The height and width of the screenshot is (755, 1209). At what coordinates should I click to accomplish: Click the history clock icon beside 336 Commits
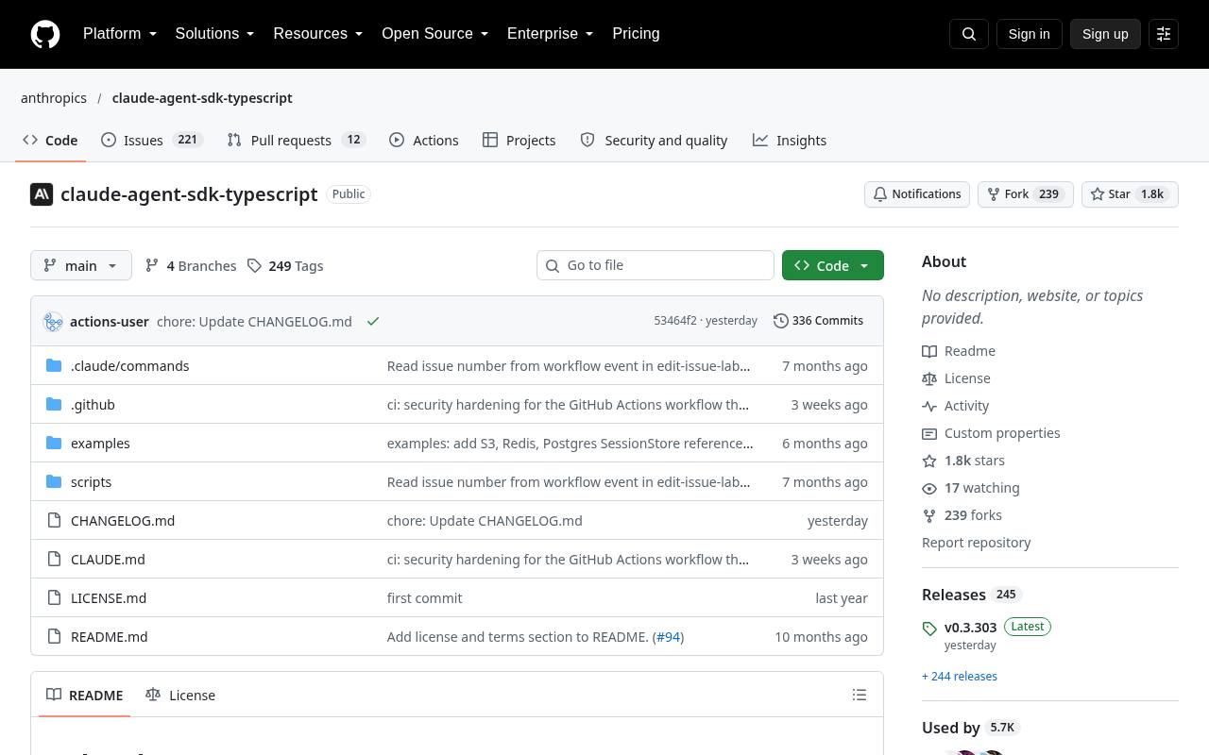pyautogui.click(x=781, y=321)
